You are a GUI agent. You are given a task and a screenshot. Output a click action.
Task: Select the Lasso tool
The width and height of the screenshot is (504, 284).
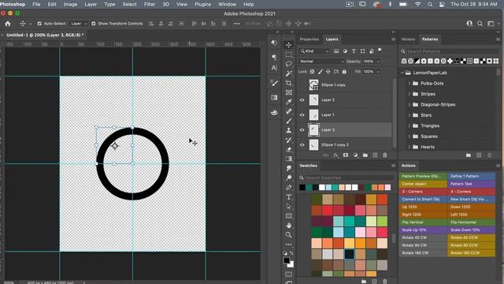[x=289, y=64]
